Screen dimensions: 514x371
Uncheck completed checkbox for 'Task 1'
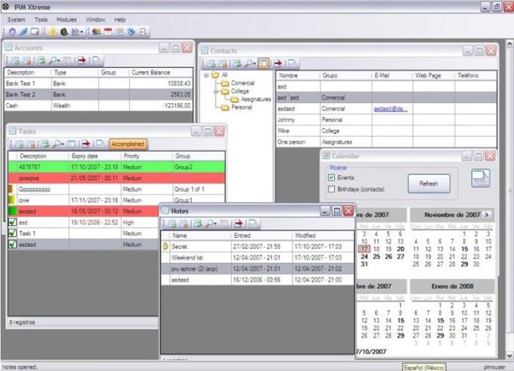(x=12, y=233)
